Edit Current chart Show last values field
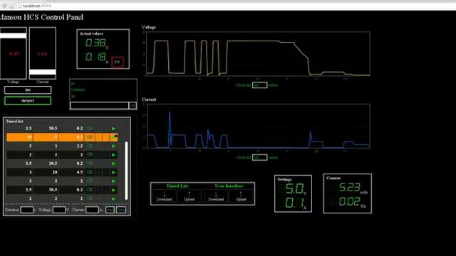 tap(259, 157)
